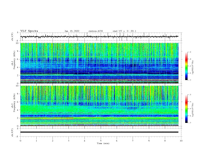Click the ch.2 colorbar '-7' tick label
Image resolution: width=204 pixels, height=158 pixels.
pos(190,123)
